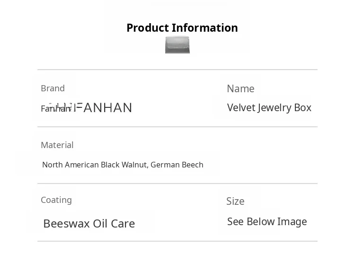
Task: Click the 'See Below Image' text
Action: point(267,222)
